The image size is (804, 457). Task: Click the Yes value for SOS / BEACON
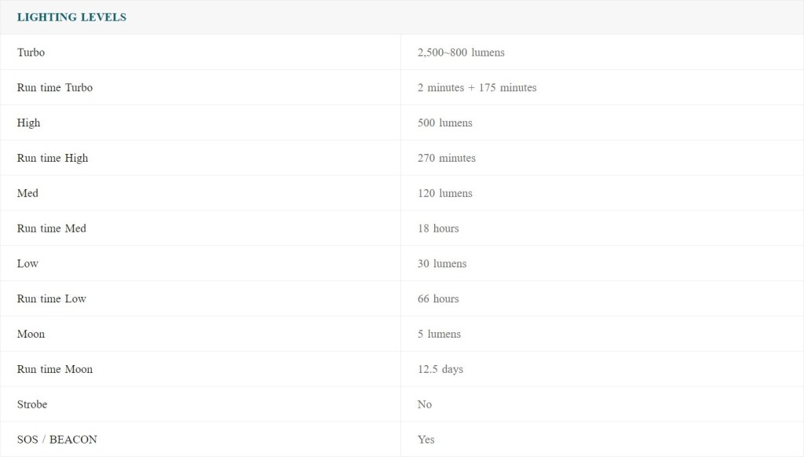point(426,440)
